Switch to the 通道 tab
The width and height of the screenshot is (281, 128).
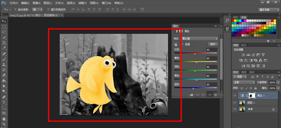click(x=244, y=72)
